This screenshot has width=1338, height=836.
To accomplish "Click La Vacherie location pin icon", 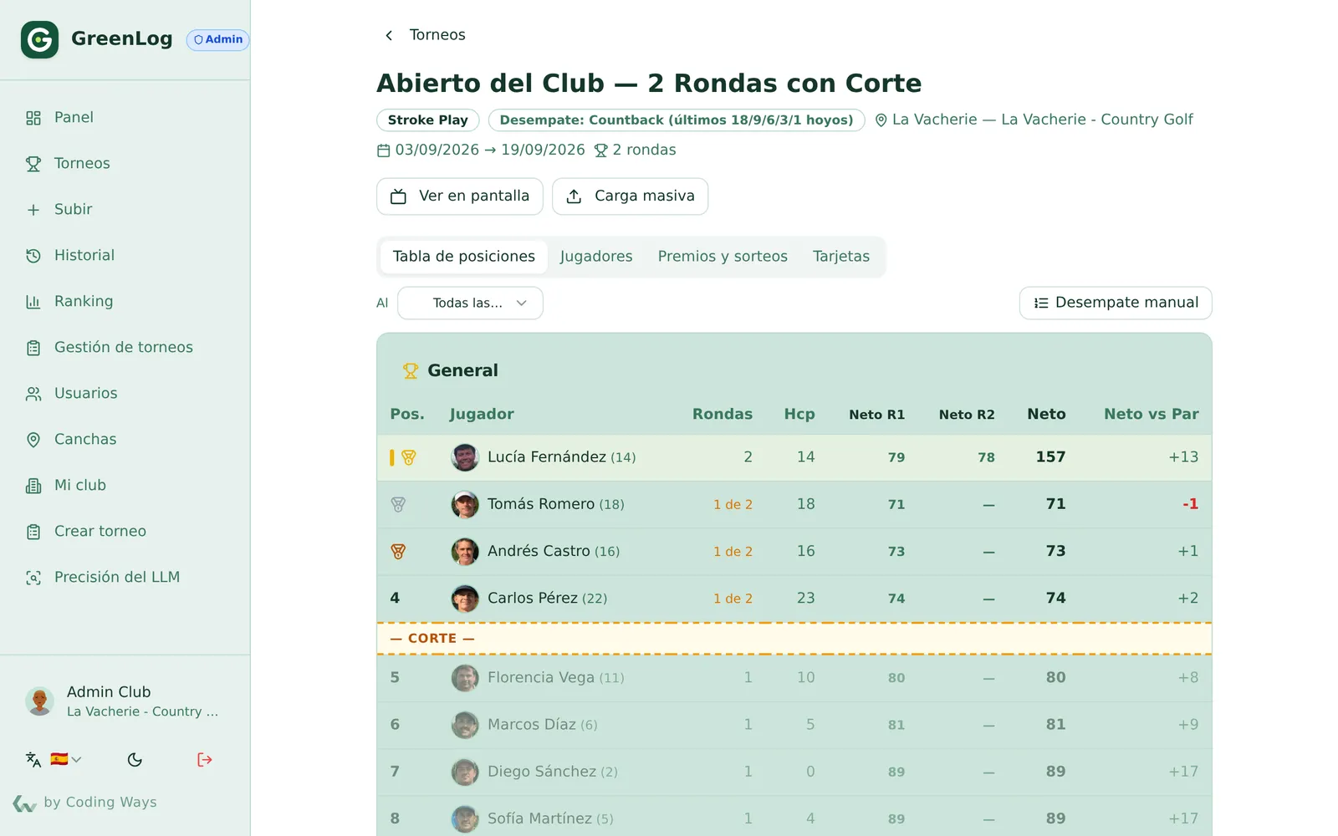I will pyautogui.click(x=881, y=120).
